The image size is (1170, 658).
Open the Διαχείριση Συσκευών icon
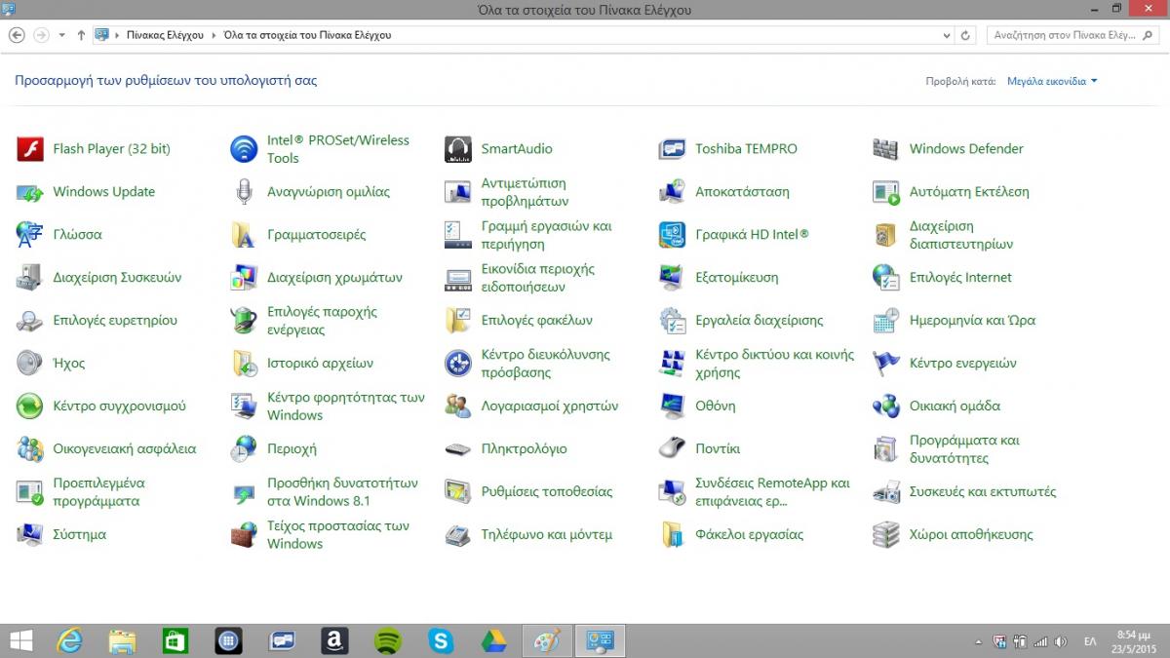[30, 278]
